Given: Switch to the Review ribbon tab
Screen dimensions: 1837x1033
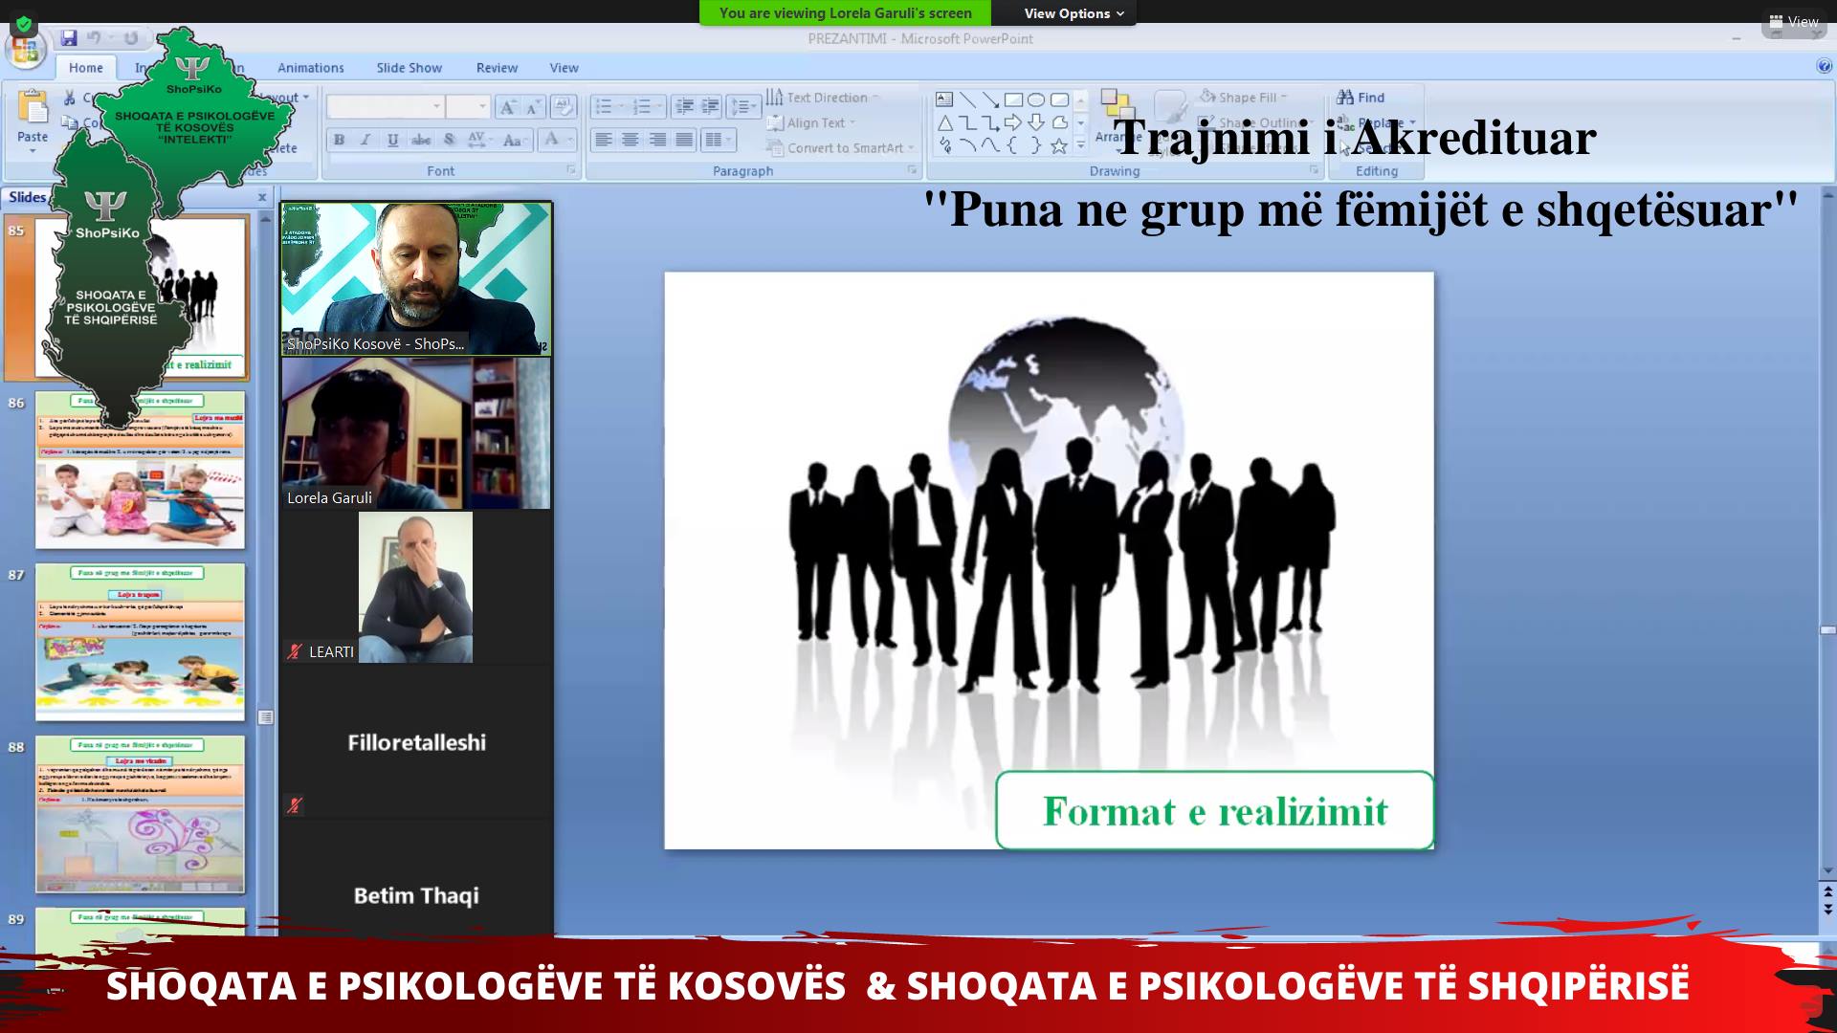Looking at the screenshot, I should [497, 68].
